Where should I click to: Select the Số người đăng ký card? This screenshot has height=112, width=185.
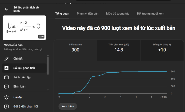162,50
